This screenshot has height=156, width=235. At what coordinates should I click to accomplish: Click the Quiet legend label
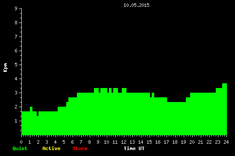click(x=20, y=148)
